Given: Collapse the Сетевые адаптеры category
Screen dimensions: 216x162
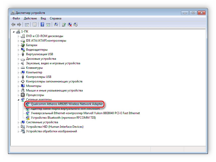Looking at the screenshot, I should [x=18, y=100].
